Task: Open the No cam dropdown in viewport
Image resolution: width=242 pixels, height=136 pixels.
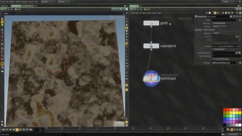Action: point(120,17)
